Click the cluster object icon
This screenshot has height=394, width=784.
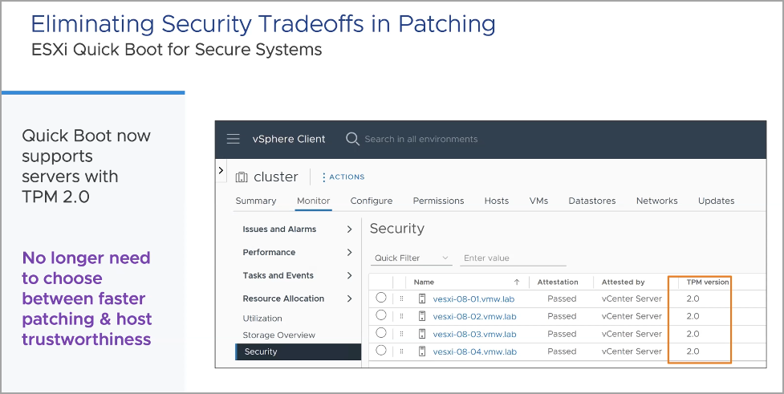click(242, 177)
